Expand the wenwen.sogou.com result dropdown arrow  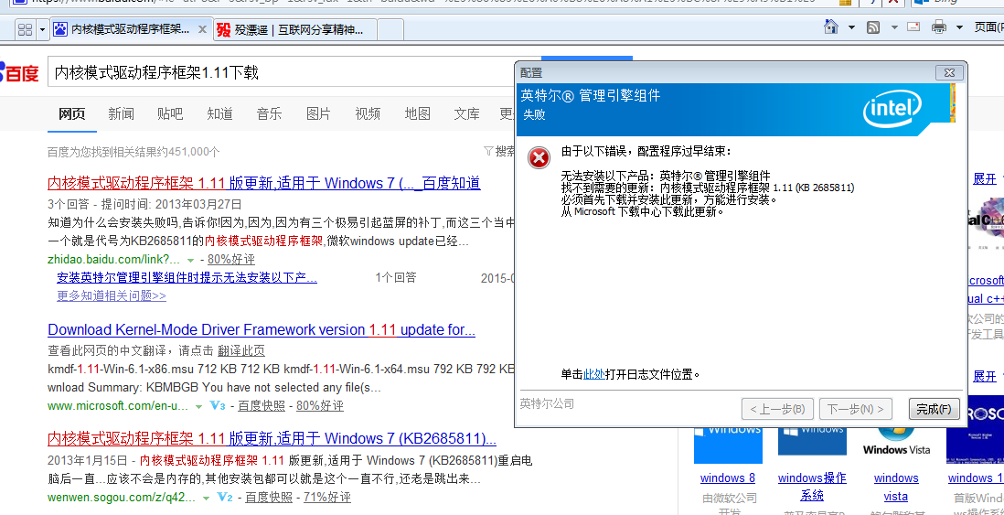(206, 499)
